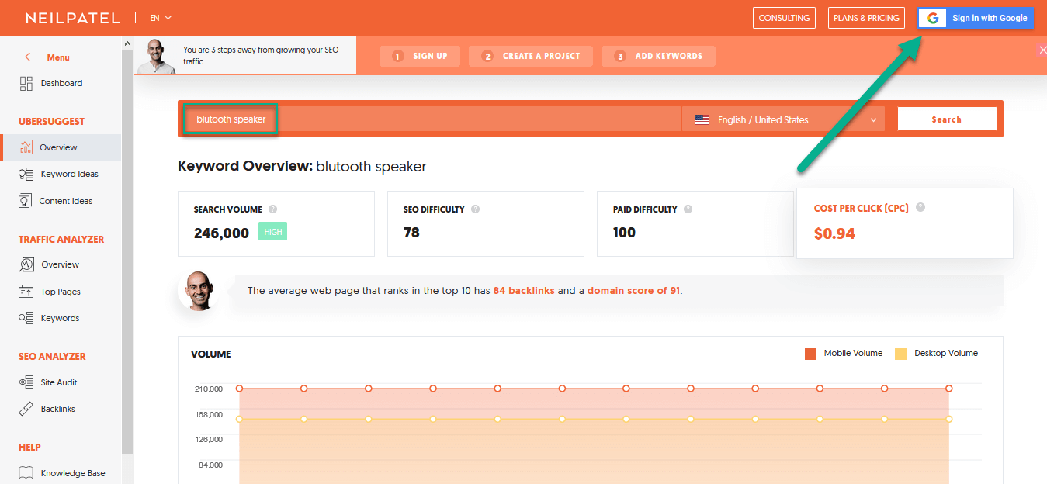Click the Keyword Ideas icon
This screenshot has height=484, width=1047.
point(26,174)
